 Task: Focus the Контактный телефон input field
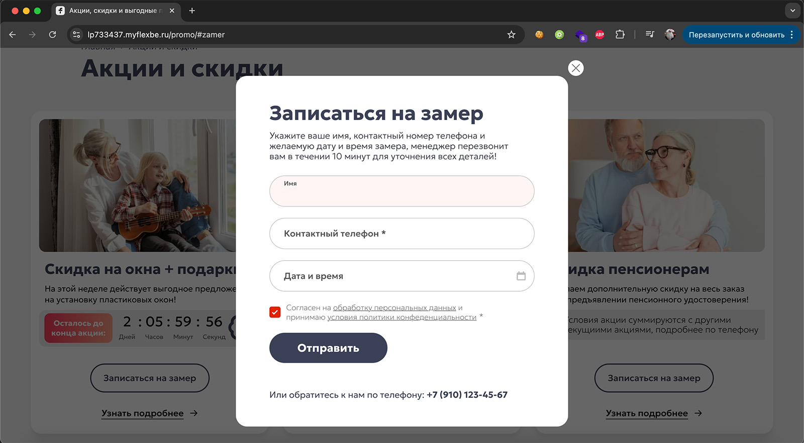click(401, 234)
